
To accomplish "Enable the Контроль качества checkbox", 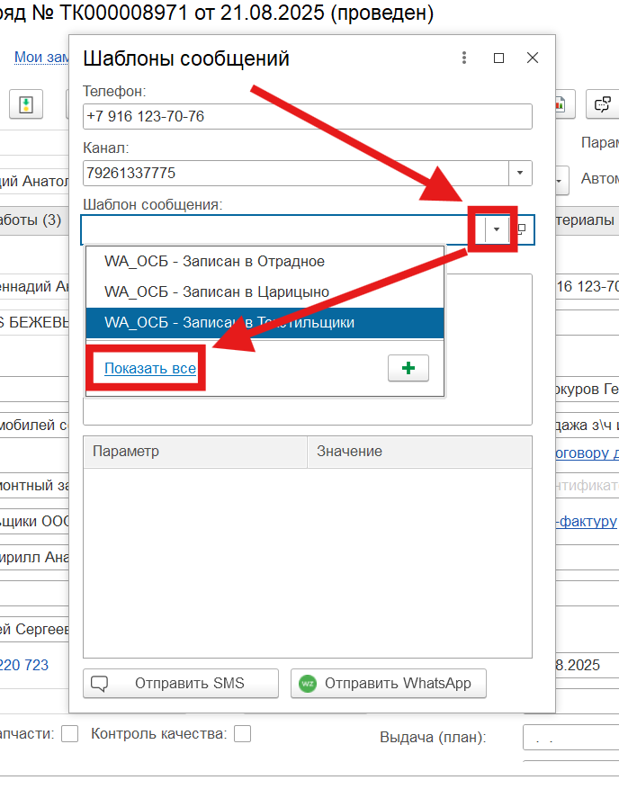I will pyautogui.click(x=242, y=734).
